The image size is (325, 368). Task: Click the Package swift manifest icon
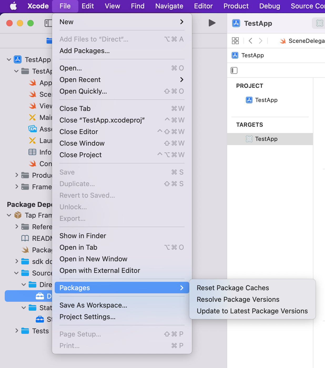click(x=25, y=250)
